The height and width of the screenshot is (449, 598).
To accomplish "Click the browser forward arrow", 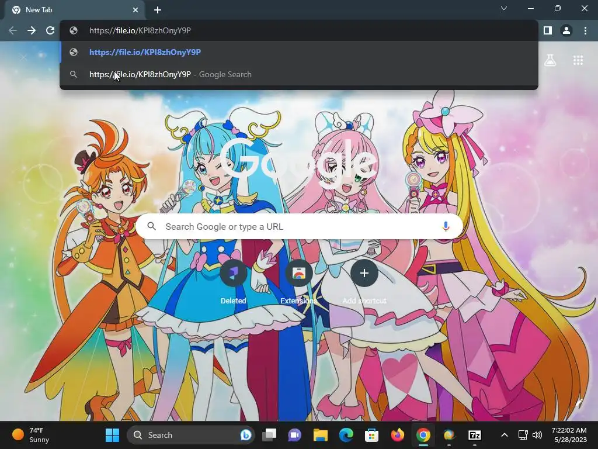I will point(32,30).
